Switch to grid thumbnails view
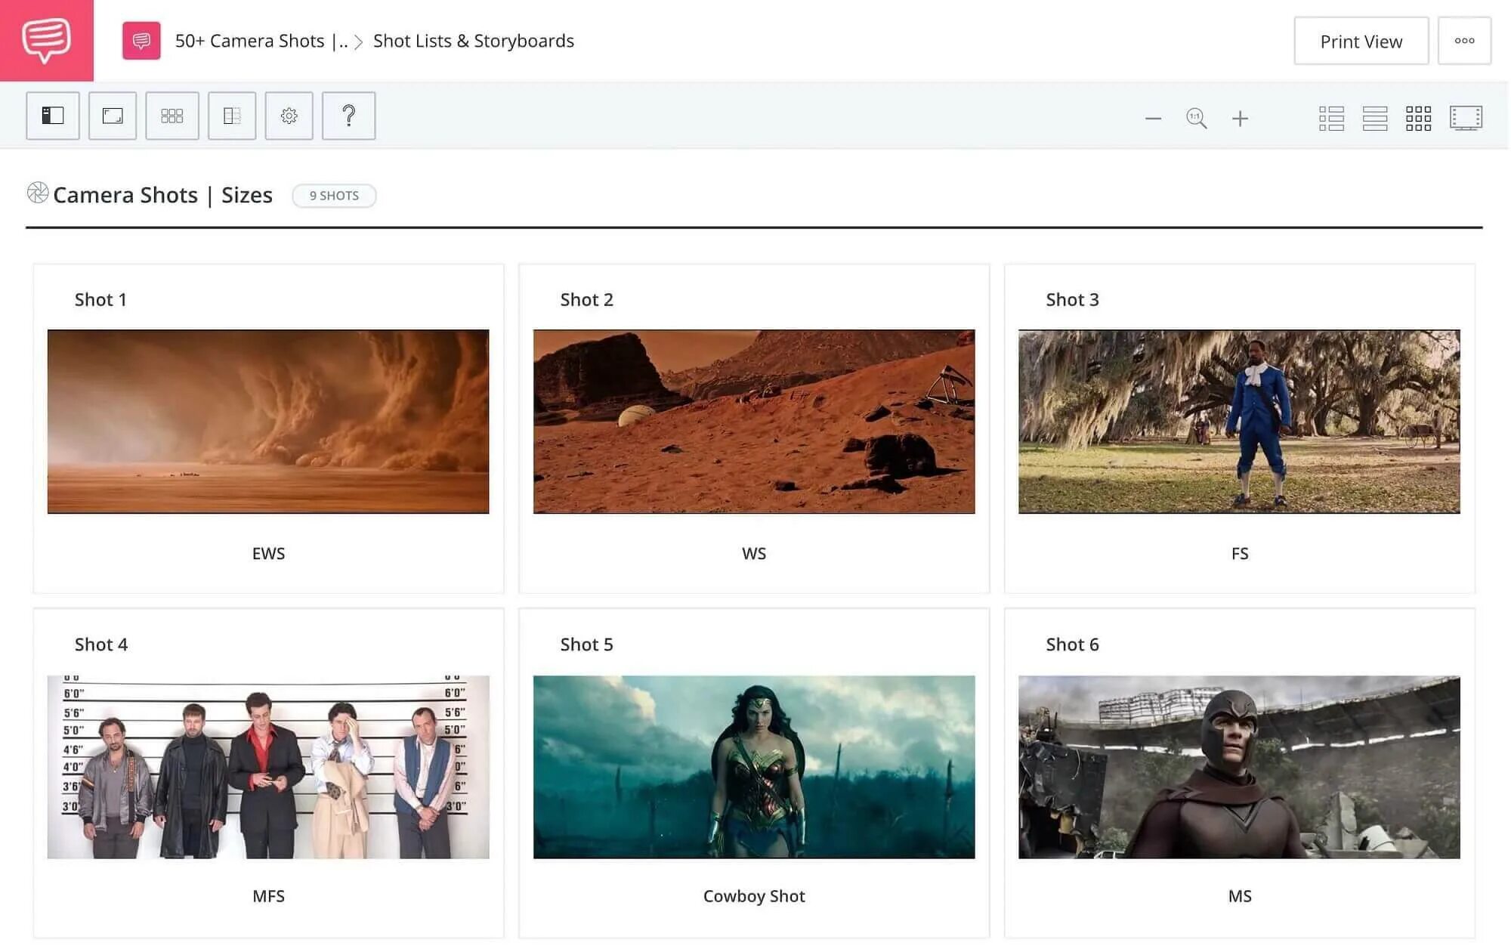The width and height of the screenshot is (1511, 949). coord(1418,119)
